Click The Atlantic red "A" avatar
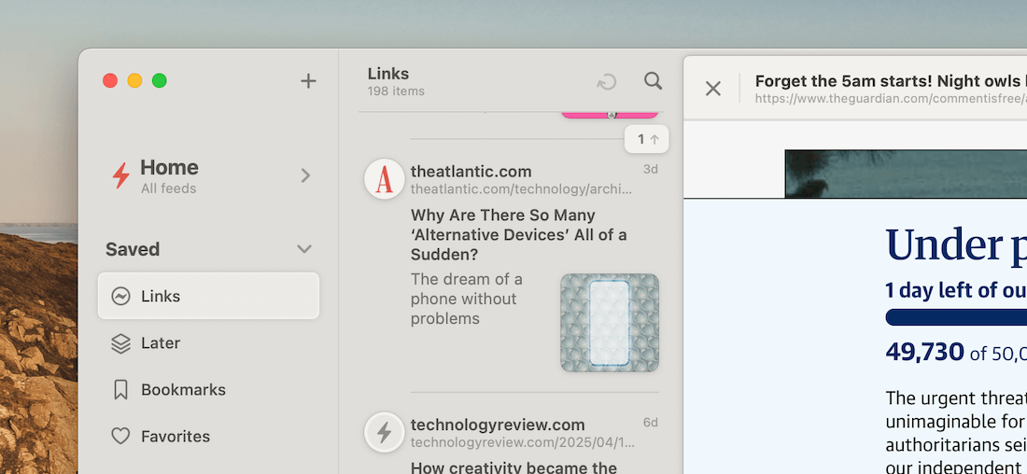Screen dimensions: 1027x474 [x=384, y=179]
